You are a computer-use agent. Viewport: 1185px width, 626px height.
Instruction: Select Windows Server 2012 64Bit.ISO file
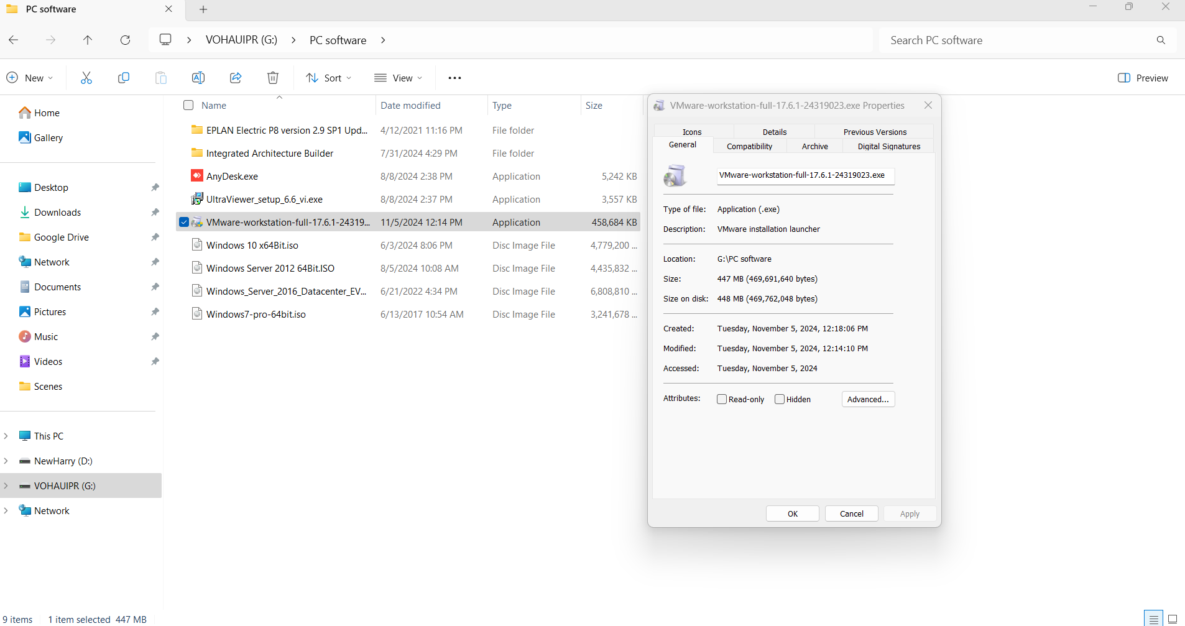click(408, 268)
